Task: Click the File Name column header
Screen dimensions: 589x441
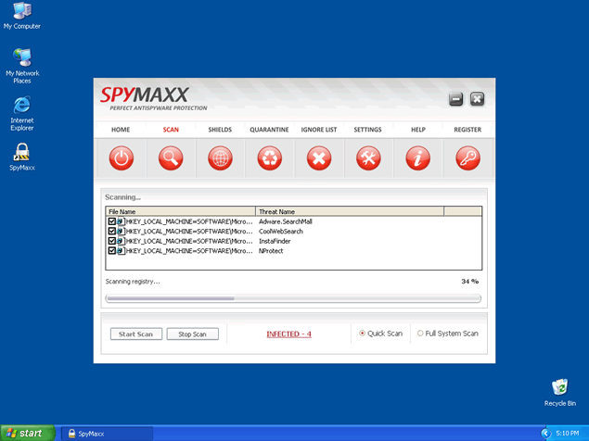Action: (181, 211)
